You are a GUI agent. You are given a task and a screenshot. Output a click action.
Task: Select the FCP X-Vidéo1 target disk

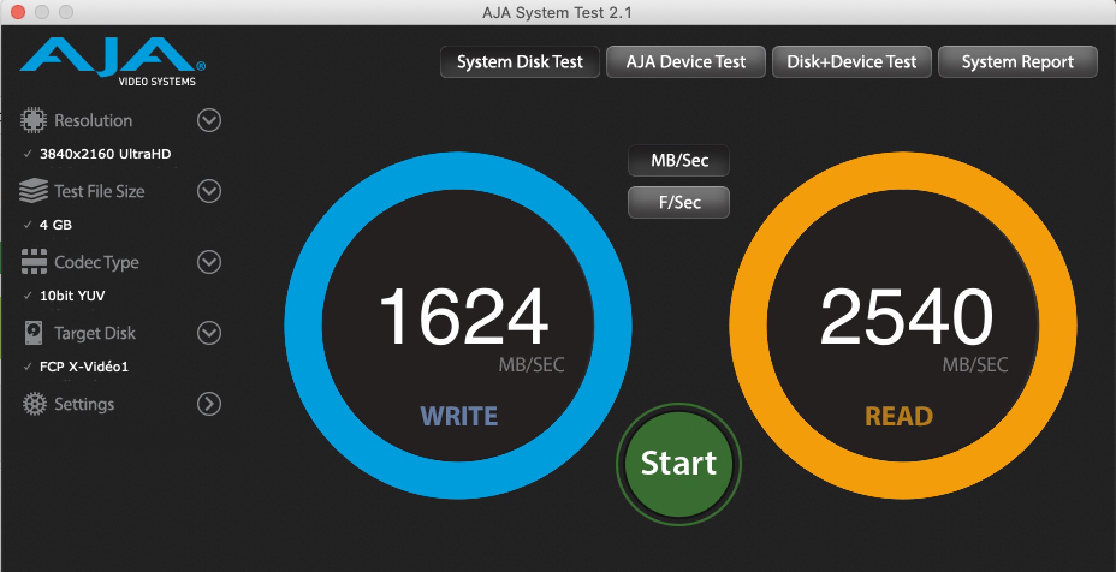(84, 367)
